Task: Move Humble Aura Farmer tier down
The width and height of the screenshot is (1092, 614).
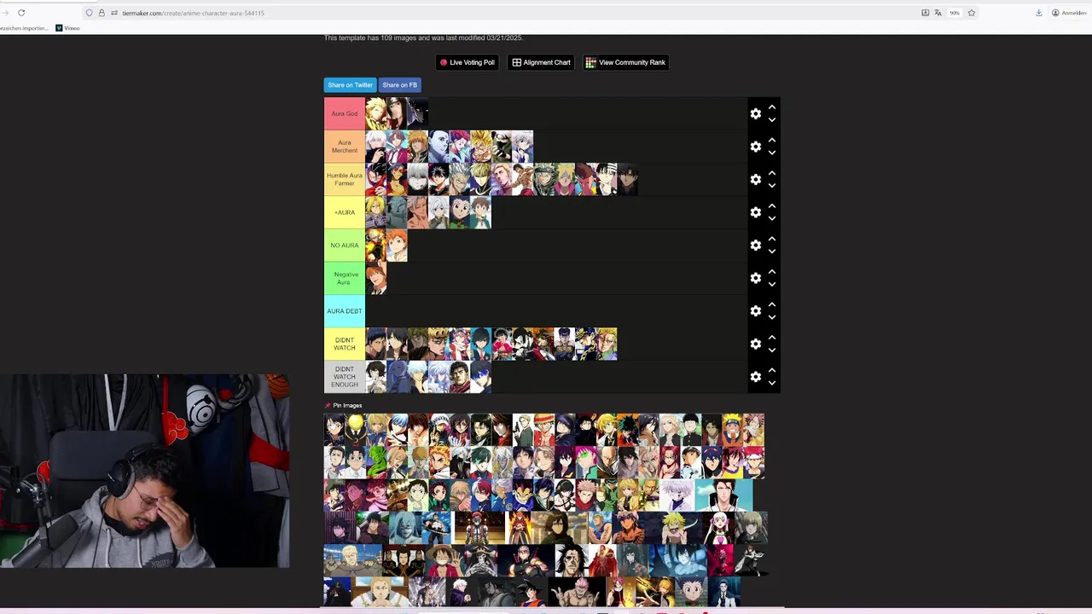Action: 771,186
